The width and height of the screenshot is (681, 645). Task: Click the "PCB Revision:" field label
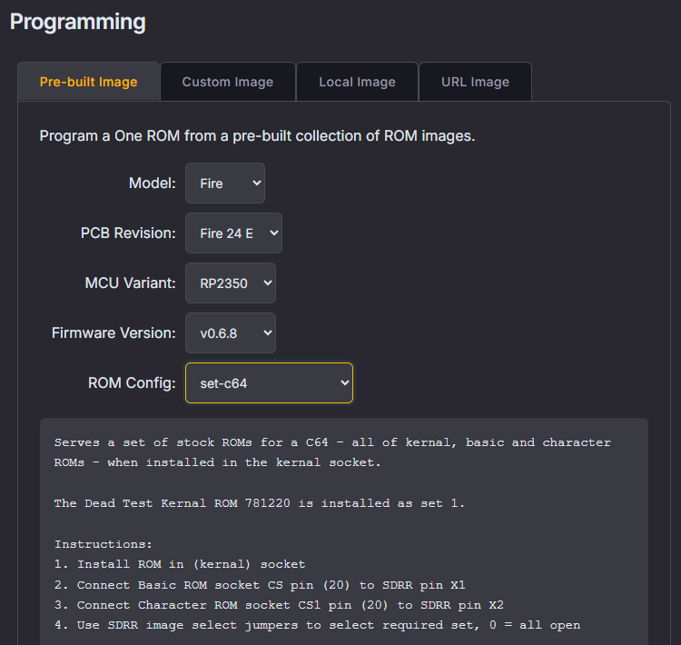(x=128, y=233)
